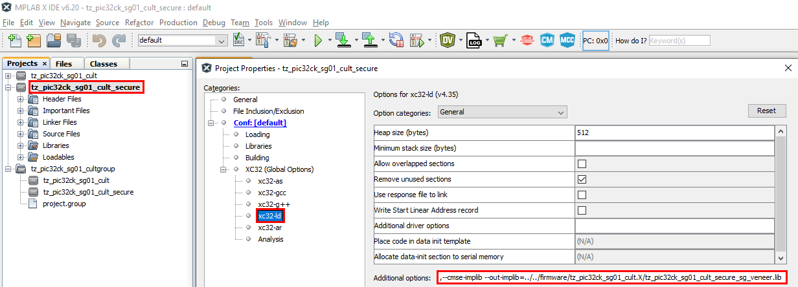Open the CM Content Manager icon
The height and width of the screenshot is (287, 798).
pyautogui.click(x=547, y=40)
